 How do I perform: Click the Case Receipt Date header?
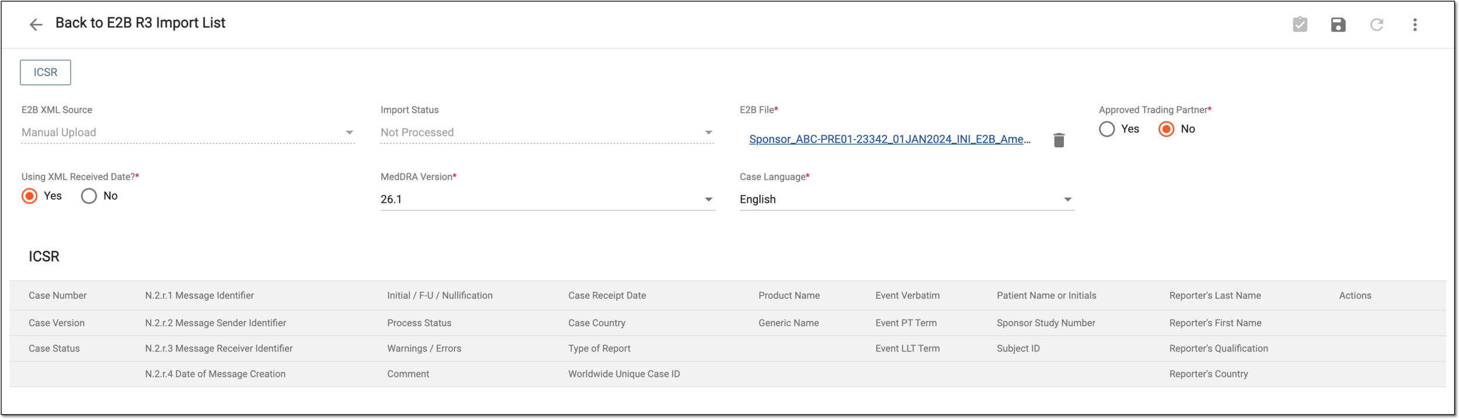pos(607,295)
